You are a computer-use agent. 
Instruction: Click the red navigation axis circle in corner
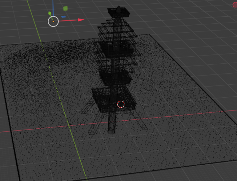coord(234,4)
